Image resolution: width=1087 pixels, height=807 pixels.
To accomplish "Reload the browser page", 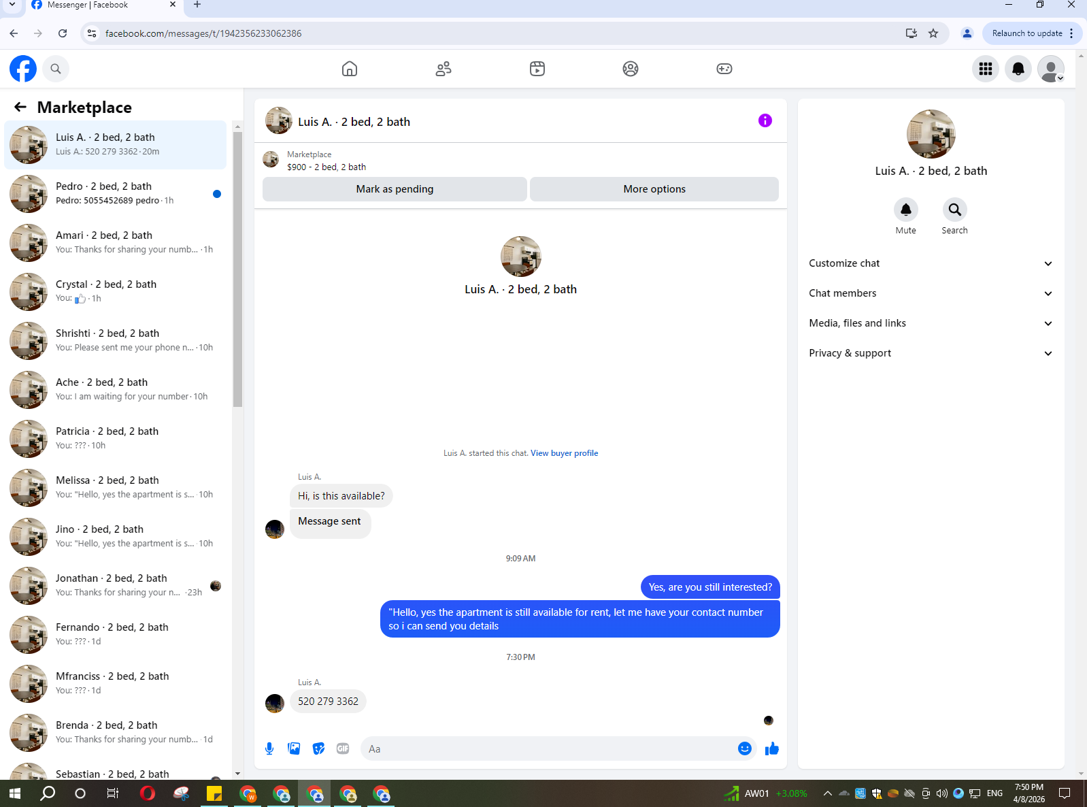I will 63,33.
